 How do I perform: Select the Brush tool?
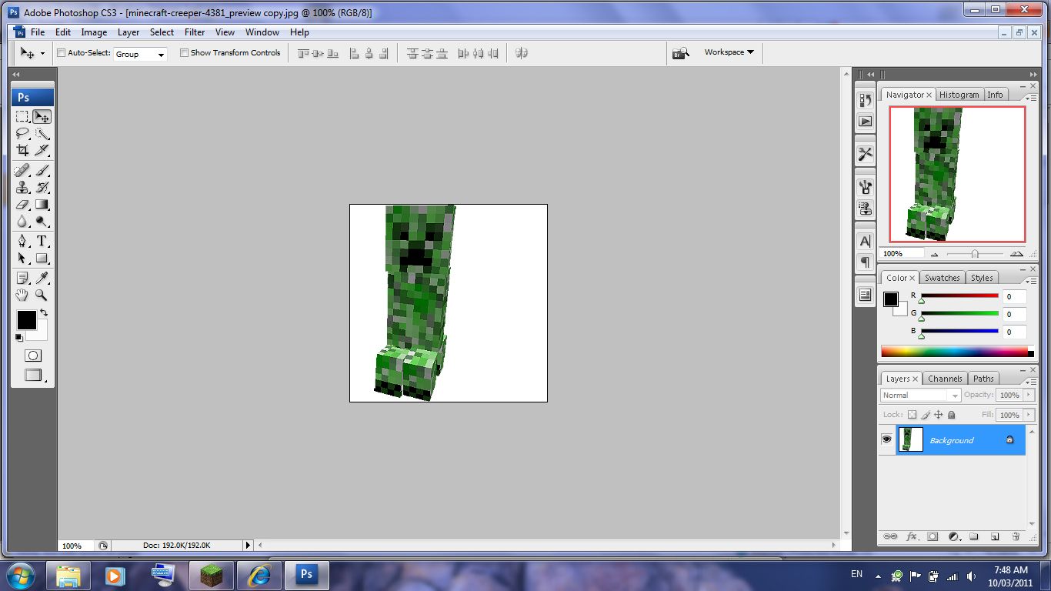[x=42, y=171]
